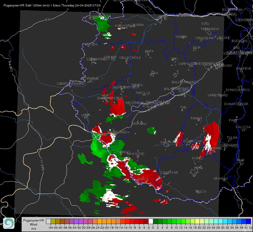The width and height of the screenshot is (253, 232).
Task: Click the KALOCSA town label
Action: pyautogui.click(x=243, y=127)
